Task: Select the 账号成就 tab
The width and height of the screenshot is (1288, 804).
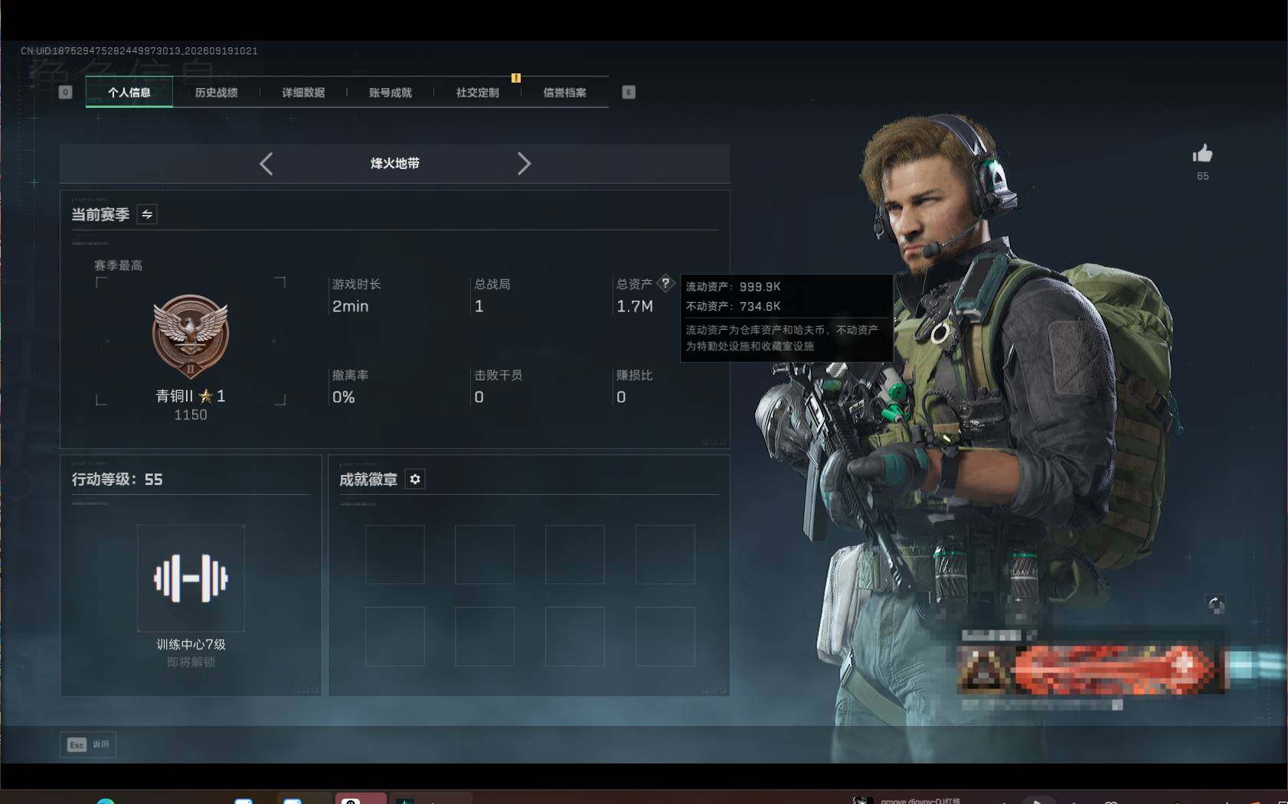Action: [x=391, y=92]
